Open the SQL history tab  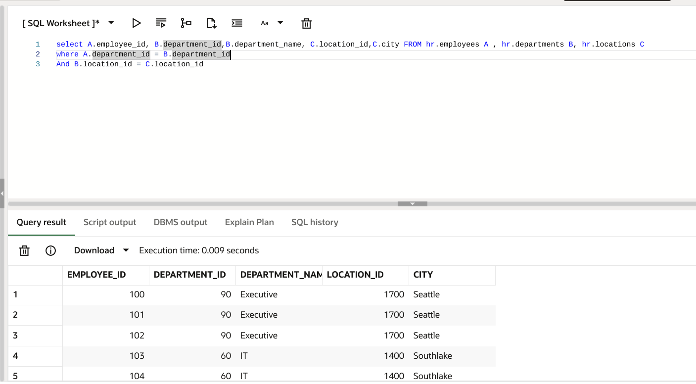(x=315, y=222)
